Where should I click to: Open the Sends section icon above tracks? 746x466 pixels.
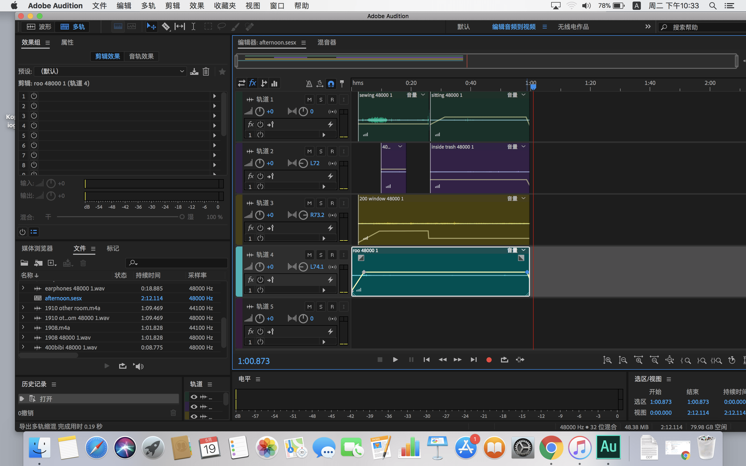(264, 83)
